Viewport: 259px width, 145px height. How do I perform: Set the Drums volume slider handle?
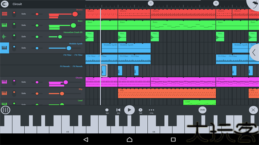(75, 14)
